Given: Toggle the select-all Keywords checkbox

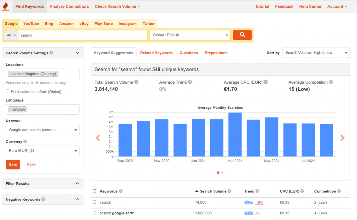Looking at the screenshot, I should (x=94, y=191).
